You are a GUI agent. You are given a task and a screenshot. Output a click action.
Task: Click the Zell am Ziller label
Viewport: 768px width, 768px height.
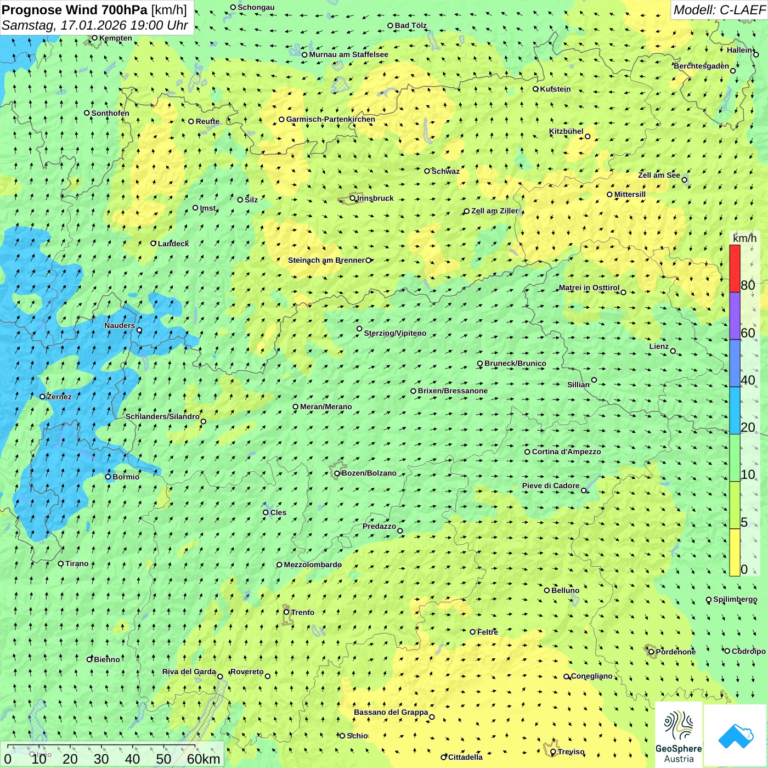coord(495,211)
